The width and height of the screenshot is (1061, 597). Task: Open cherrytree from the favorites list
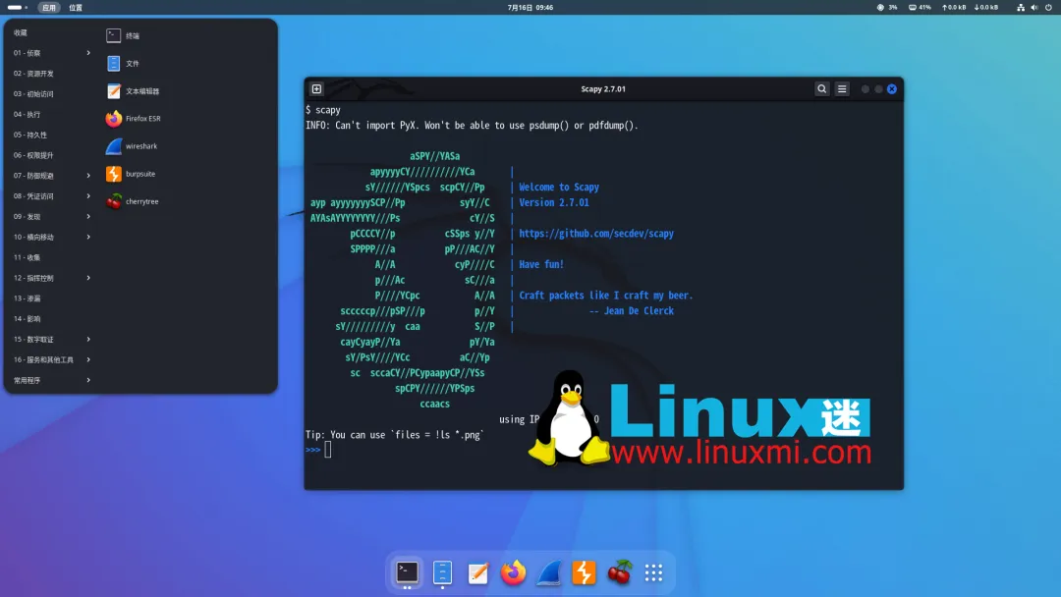[x=132, y=201]
